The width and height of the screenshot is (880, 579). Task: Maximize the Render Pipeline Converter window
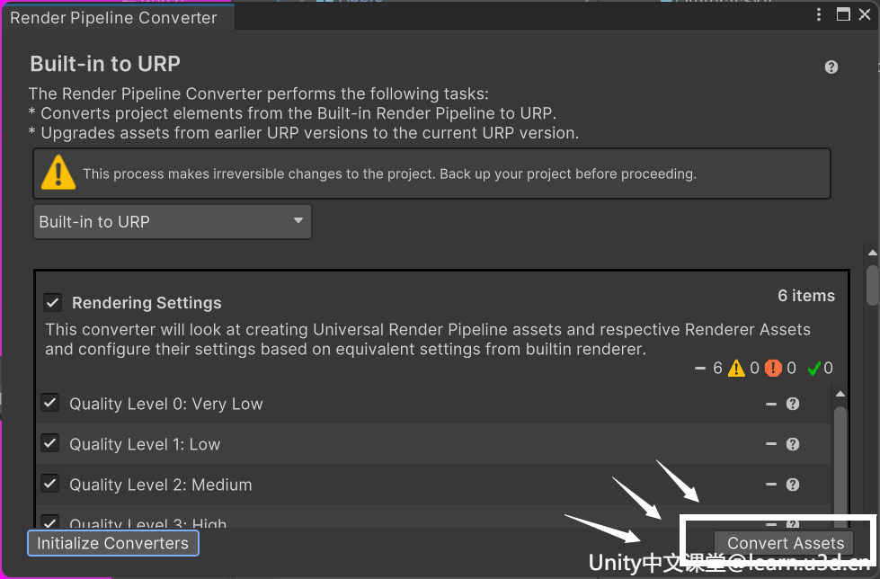(x=843, y=14)
